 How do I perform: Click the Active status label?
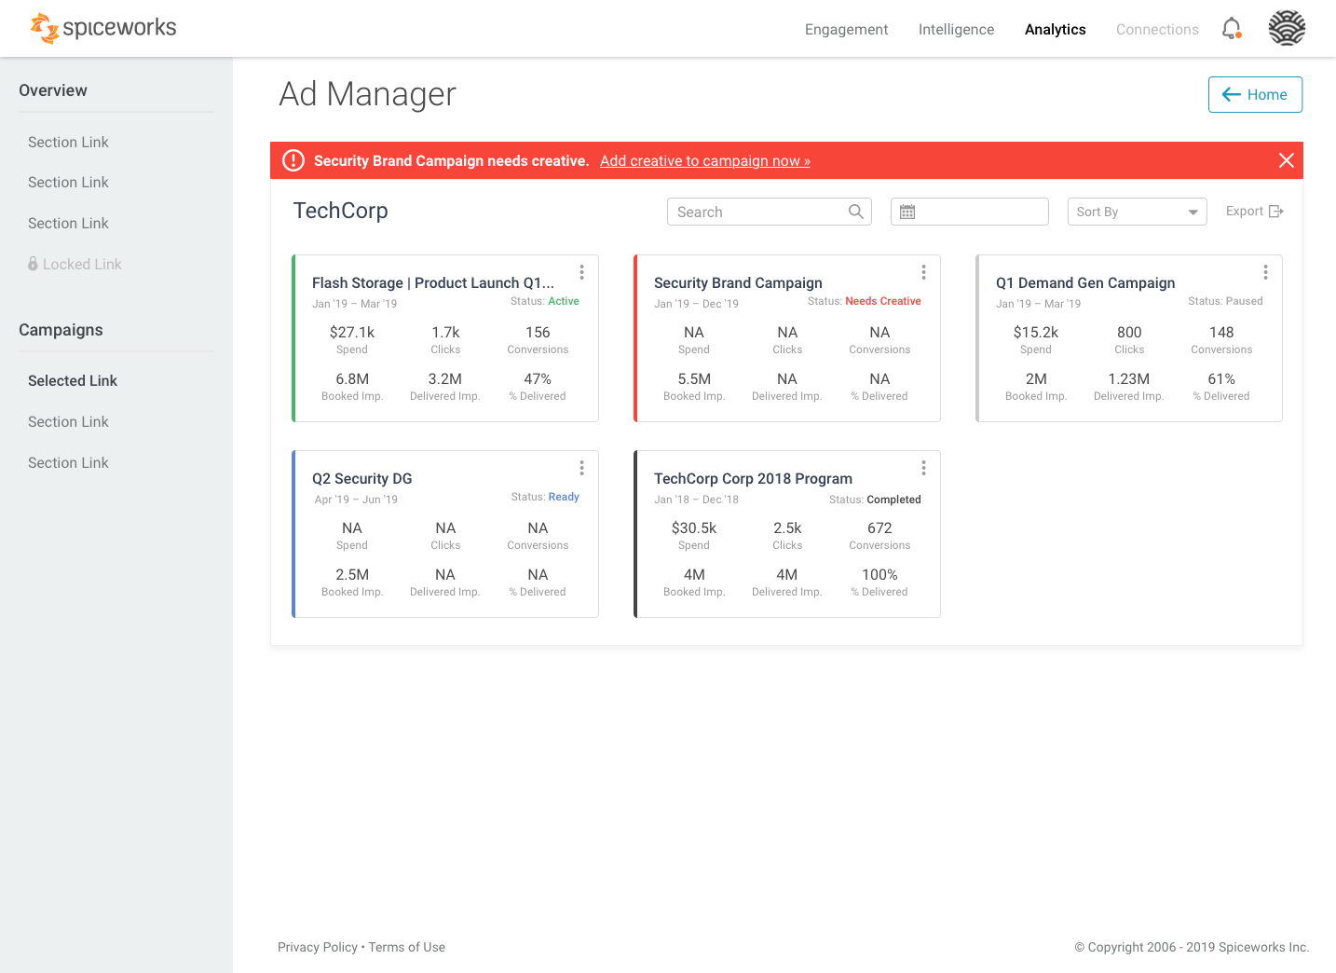(x=564, y=301)
